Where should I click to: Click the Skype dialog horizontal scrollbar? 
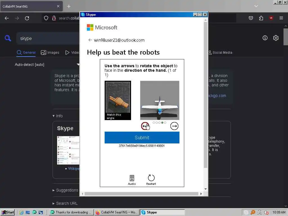coord(141,194)
